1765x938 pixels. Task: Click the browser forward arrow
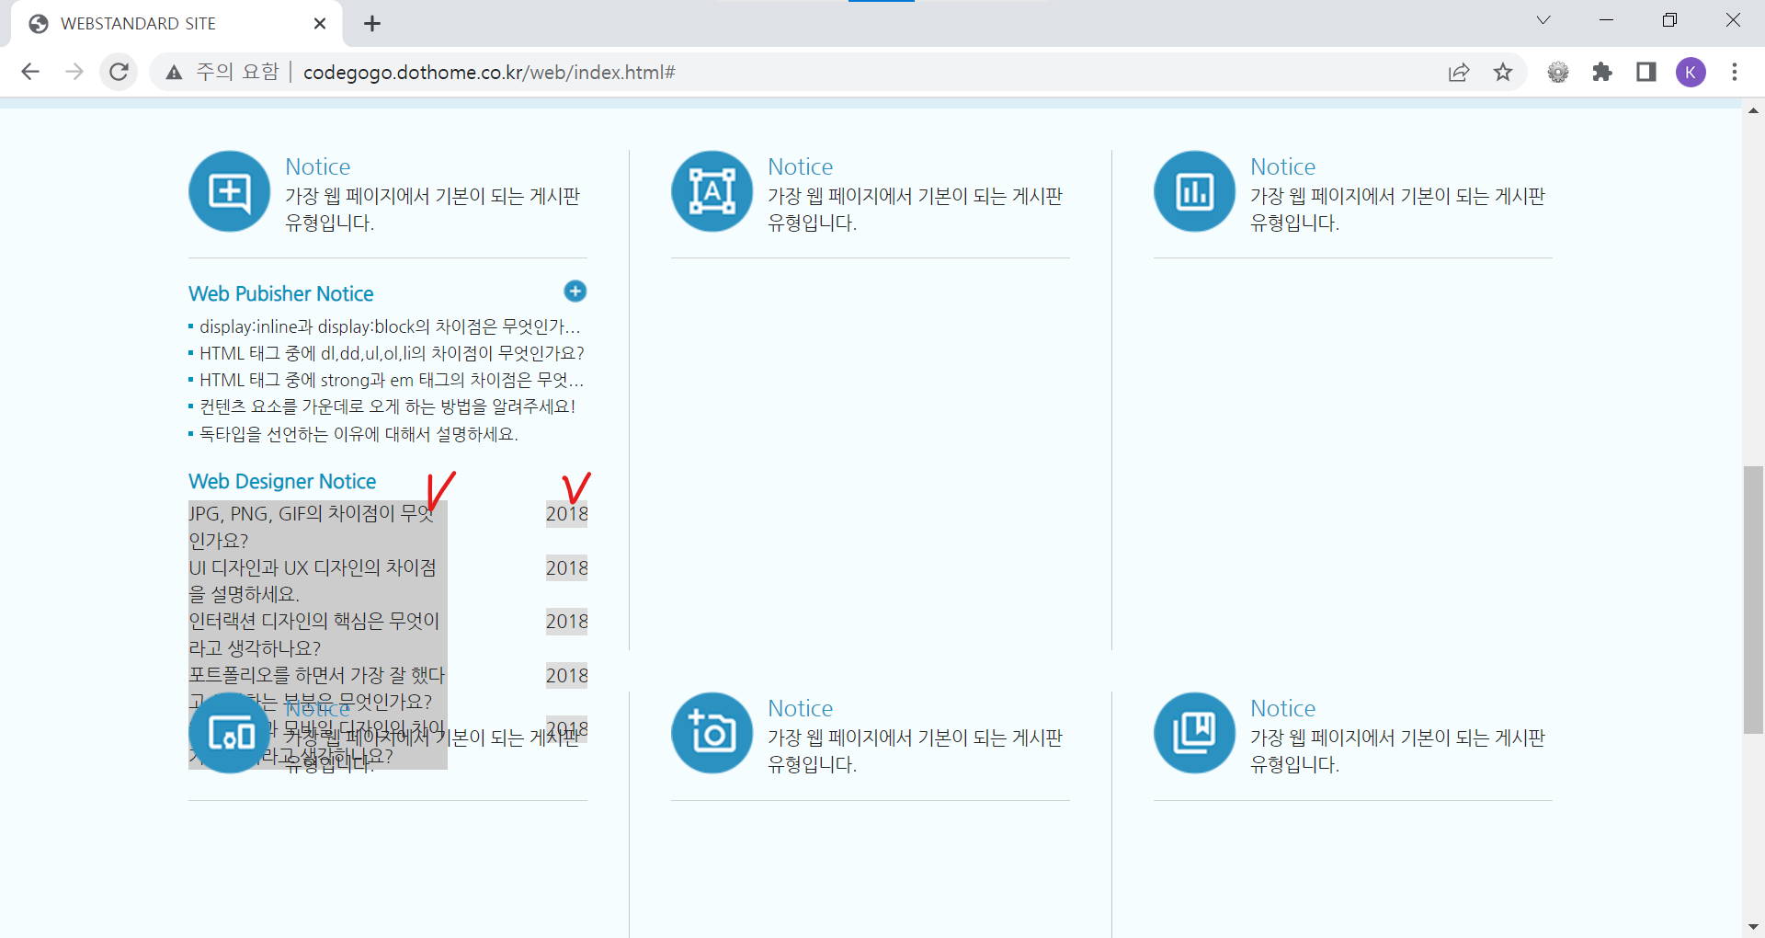tap(74, 72)
